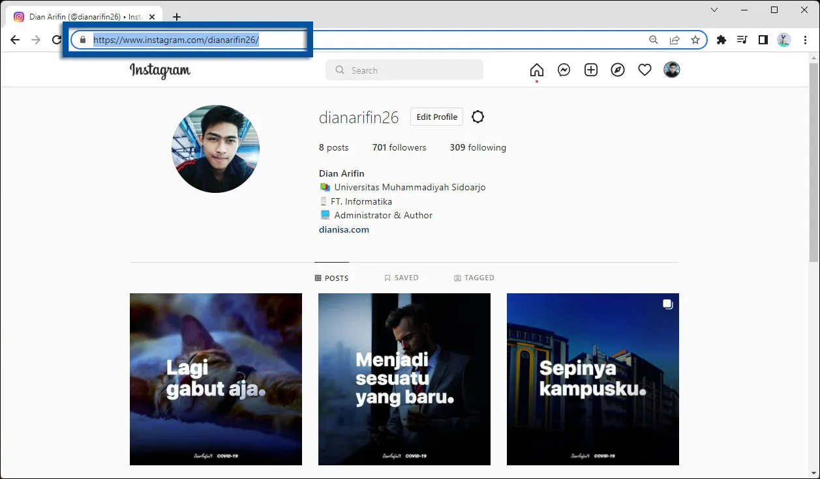Open the 'Sepinya kampusku' post thumbnail
Viewport: 820px width, 479px height.
pos(592,379)
